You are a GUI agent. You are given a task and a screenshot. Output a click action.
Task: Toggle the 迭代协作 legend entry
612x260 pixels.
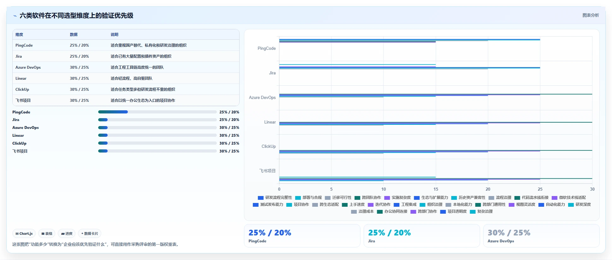click(x=379, y=205)
